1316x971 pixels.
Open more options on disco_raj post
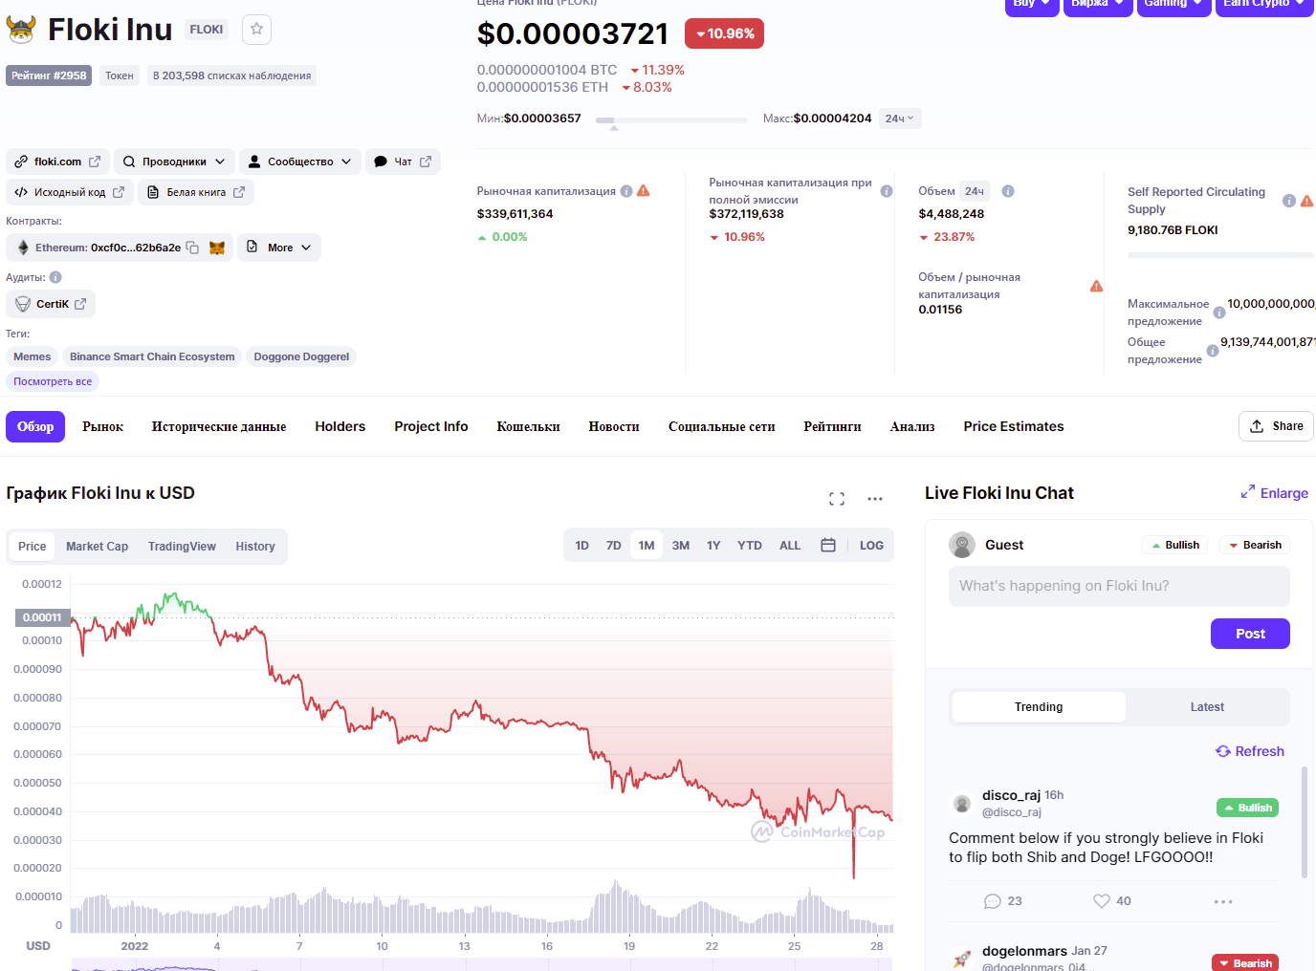[1223, 901]
